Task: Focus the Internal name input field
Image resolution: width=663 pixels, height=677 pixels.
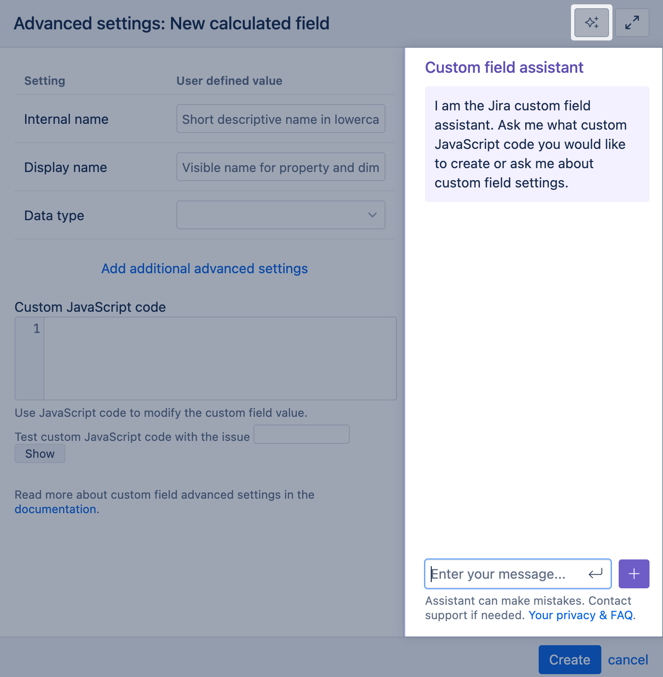Action: (280, 119)
